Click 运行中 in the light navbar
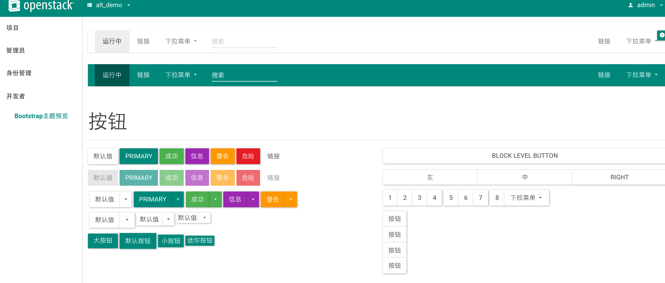Image resolution: width=665 pixels, height=283 pixels. (x=112, y=41)
